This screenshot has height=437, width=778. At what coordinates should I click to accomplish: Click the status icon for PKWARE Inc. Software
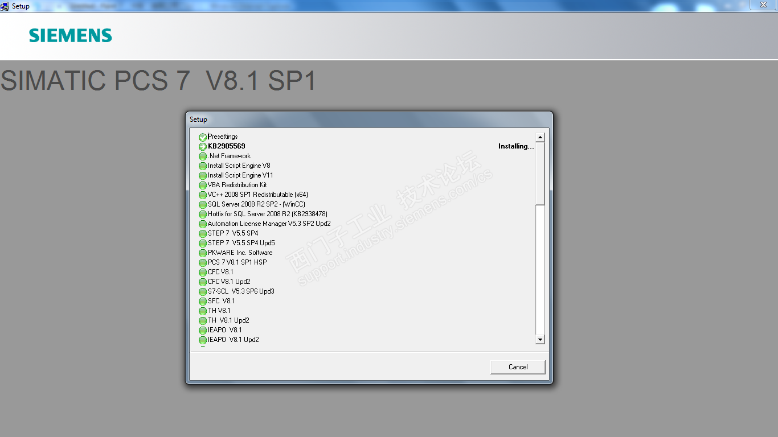pyautogui.click(x=203, y=253)
